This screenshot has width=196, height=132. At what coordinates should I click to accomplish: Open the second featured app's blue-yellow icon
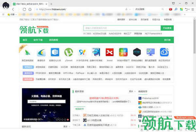(41, 52)
